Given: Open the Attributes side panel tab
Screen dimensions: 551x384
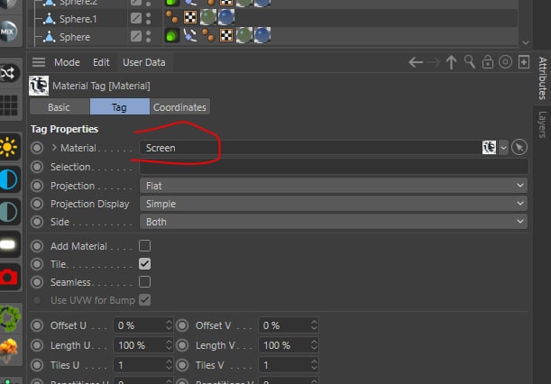Looking at the screenshot, I should coord(543,78).
